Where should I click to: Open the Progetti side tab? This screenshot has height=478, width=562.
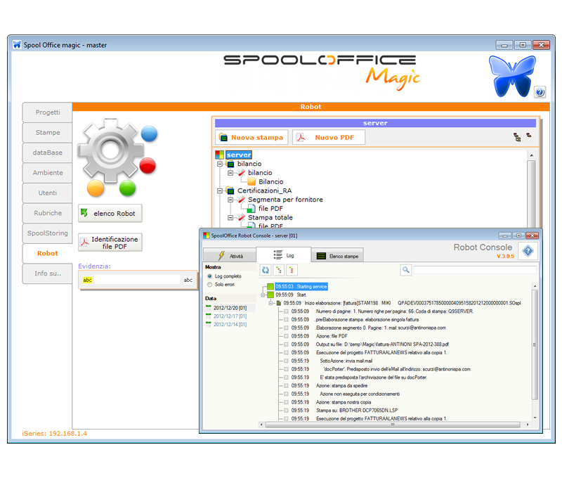(x=47, y=112)
